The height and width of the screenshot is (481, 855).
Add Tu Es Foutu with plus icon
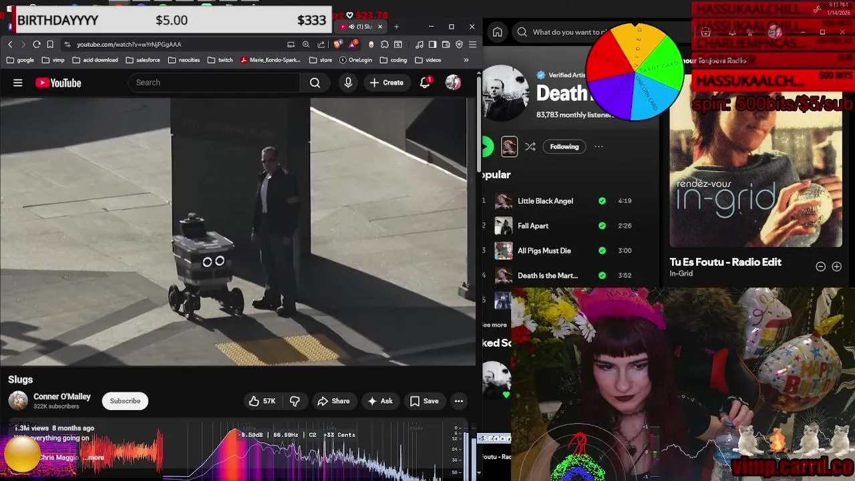click(836, 266)
